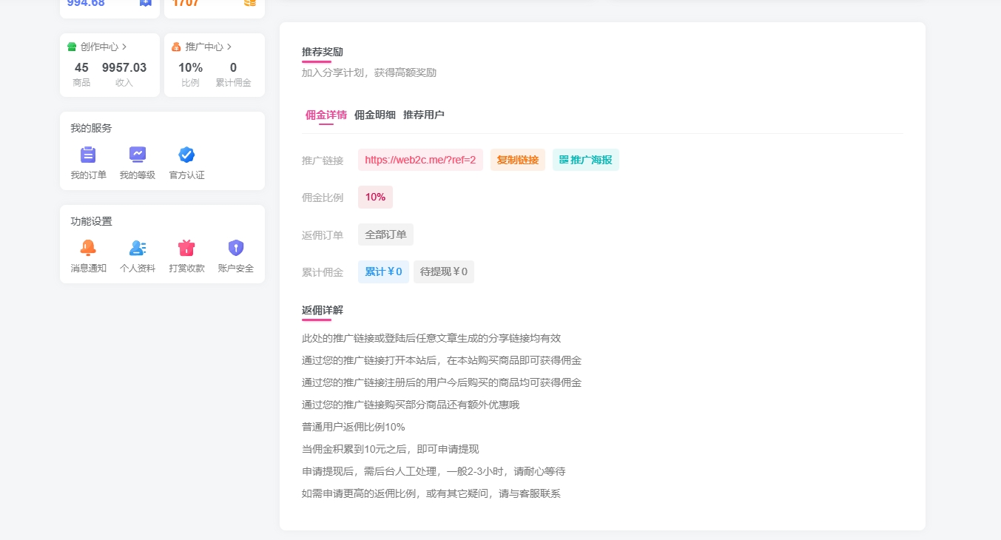Click the 功能设置 section title
This screenshot has width=1001, height=540.
tap(91, 221)
